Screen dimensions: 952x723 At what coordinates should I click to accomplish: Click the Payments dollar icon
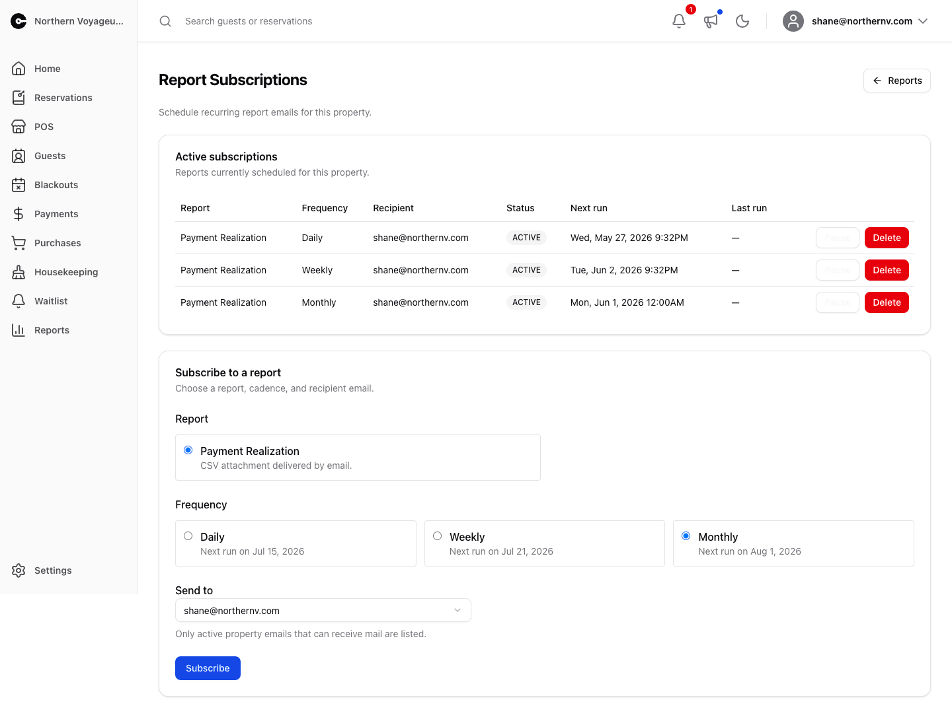click(x=19, y=214)
